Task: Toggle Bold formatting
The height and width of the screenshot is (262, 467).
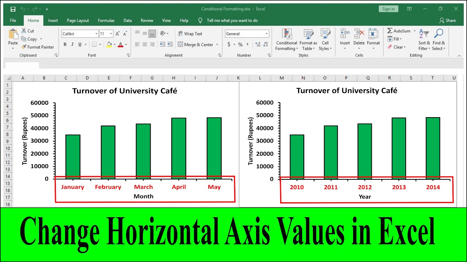Action: [x=65, y=44]
